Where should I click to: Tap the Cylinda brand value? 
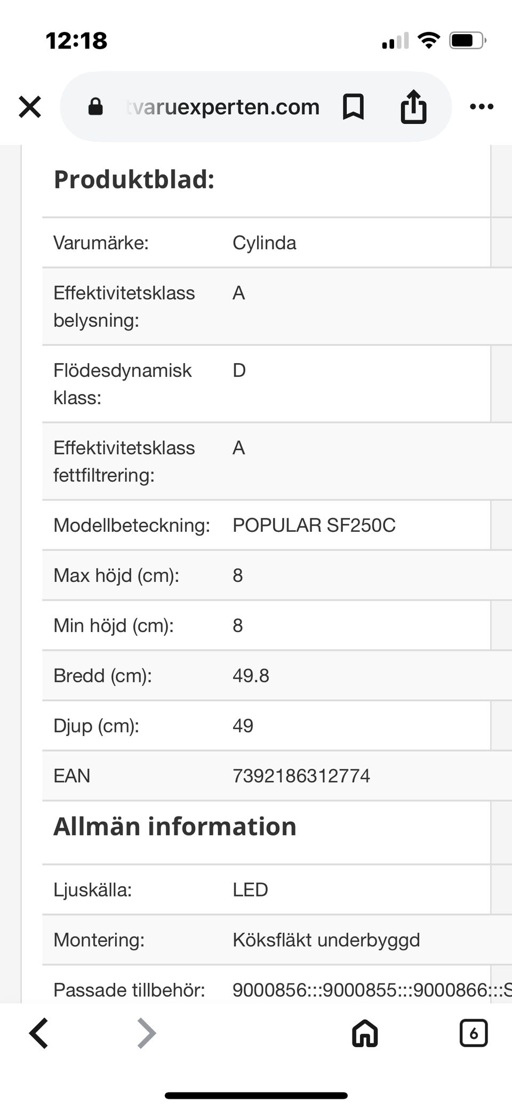click(x=264, y=243)
